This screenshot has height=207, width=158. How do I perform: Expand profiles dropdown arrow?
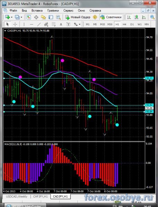click(21, 17)
